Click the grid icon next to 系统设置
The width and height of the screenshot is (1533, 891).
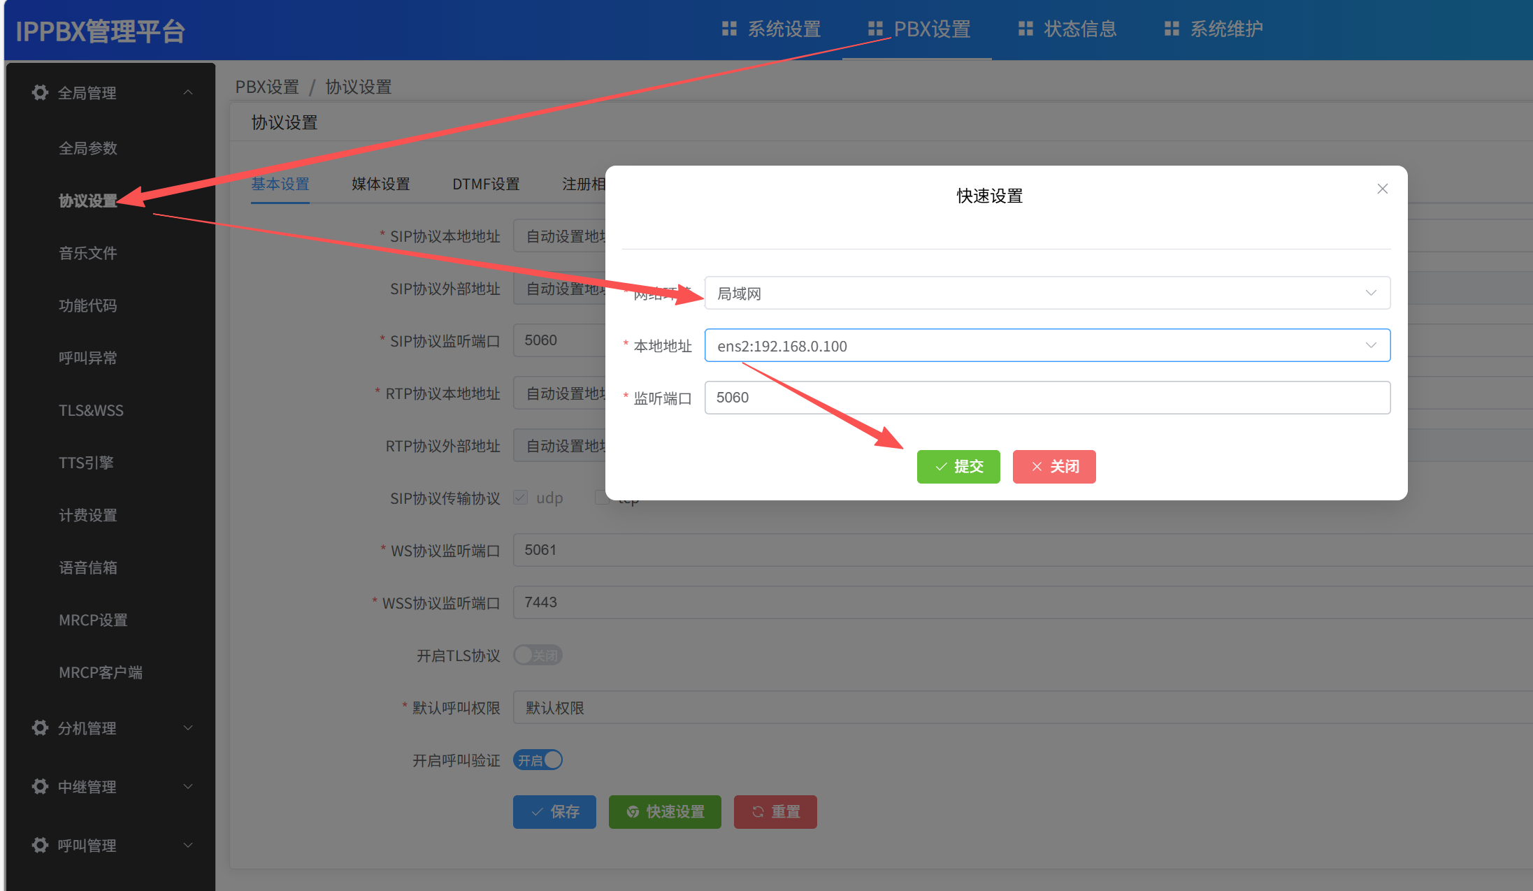(x=729, y=29)
